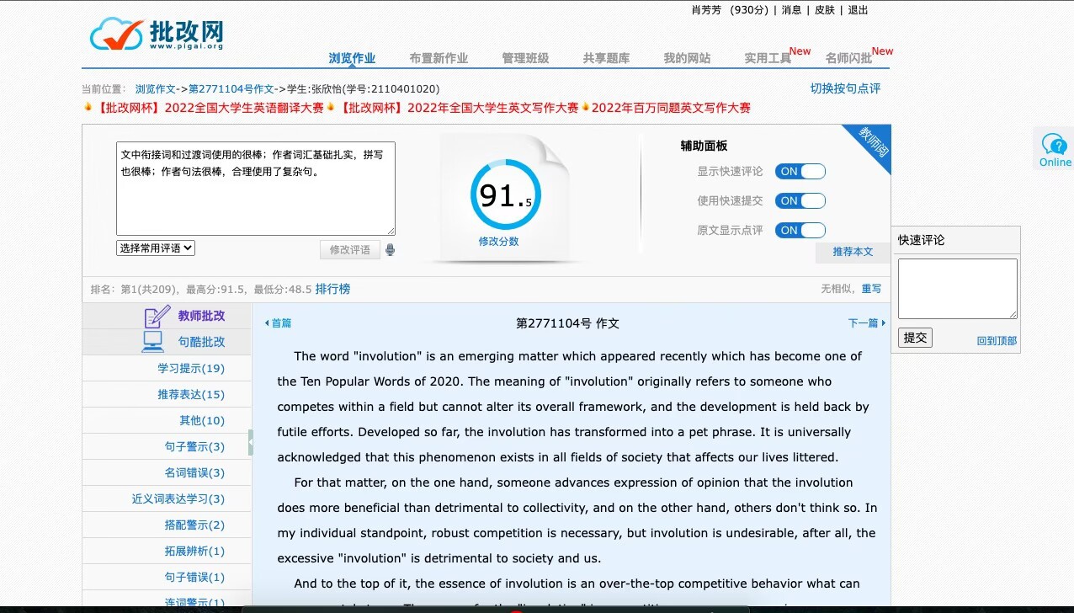Click 切换按句点评 link

click(x=845, y=88)
